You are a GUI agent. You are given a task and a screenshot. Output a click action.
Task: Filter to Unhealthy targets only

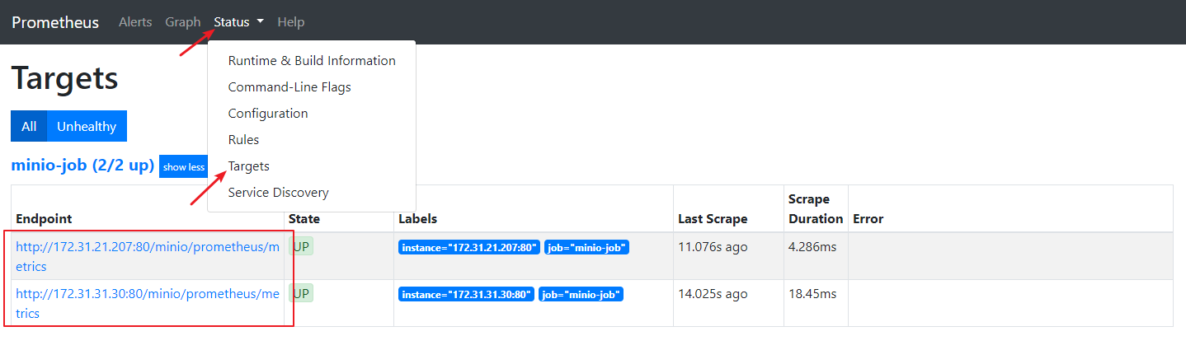(x=87, y=127)
